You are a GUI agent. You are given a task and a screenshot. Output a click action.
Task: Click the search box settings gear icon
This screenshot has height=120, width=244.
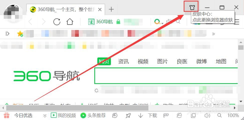coord(96,90)
